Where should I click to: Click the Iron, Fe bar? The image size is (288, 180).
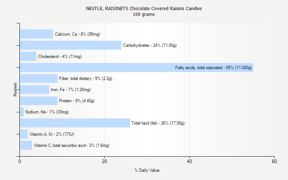[x=35, y=90]
